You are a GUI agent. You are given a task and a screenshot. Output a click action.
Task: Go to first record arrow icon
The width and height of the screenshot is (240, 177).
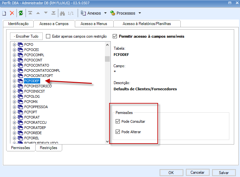[30, 13]
